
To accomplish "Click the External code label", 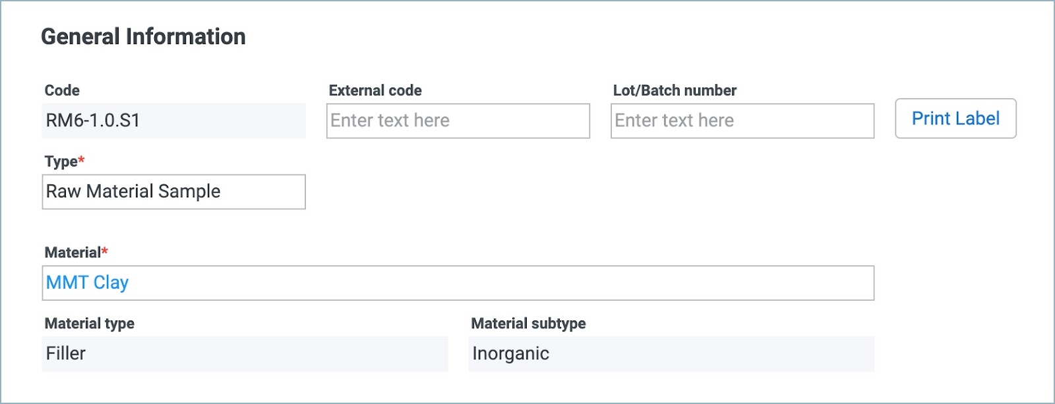I will point(375,91).
